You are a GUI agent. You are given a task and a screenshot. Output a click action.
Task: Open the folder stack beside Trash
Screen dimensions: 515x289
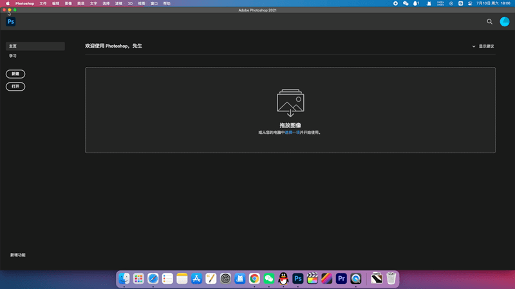(377, 279)
